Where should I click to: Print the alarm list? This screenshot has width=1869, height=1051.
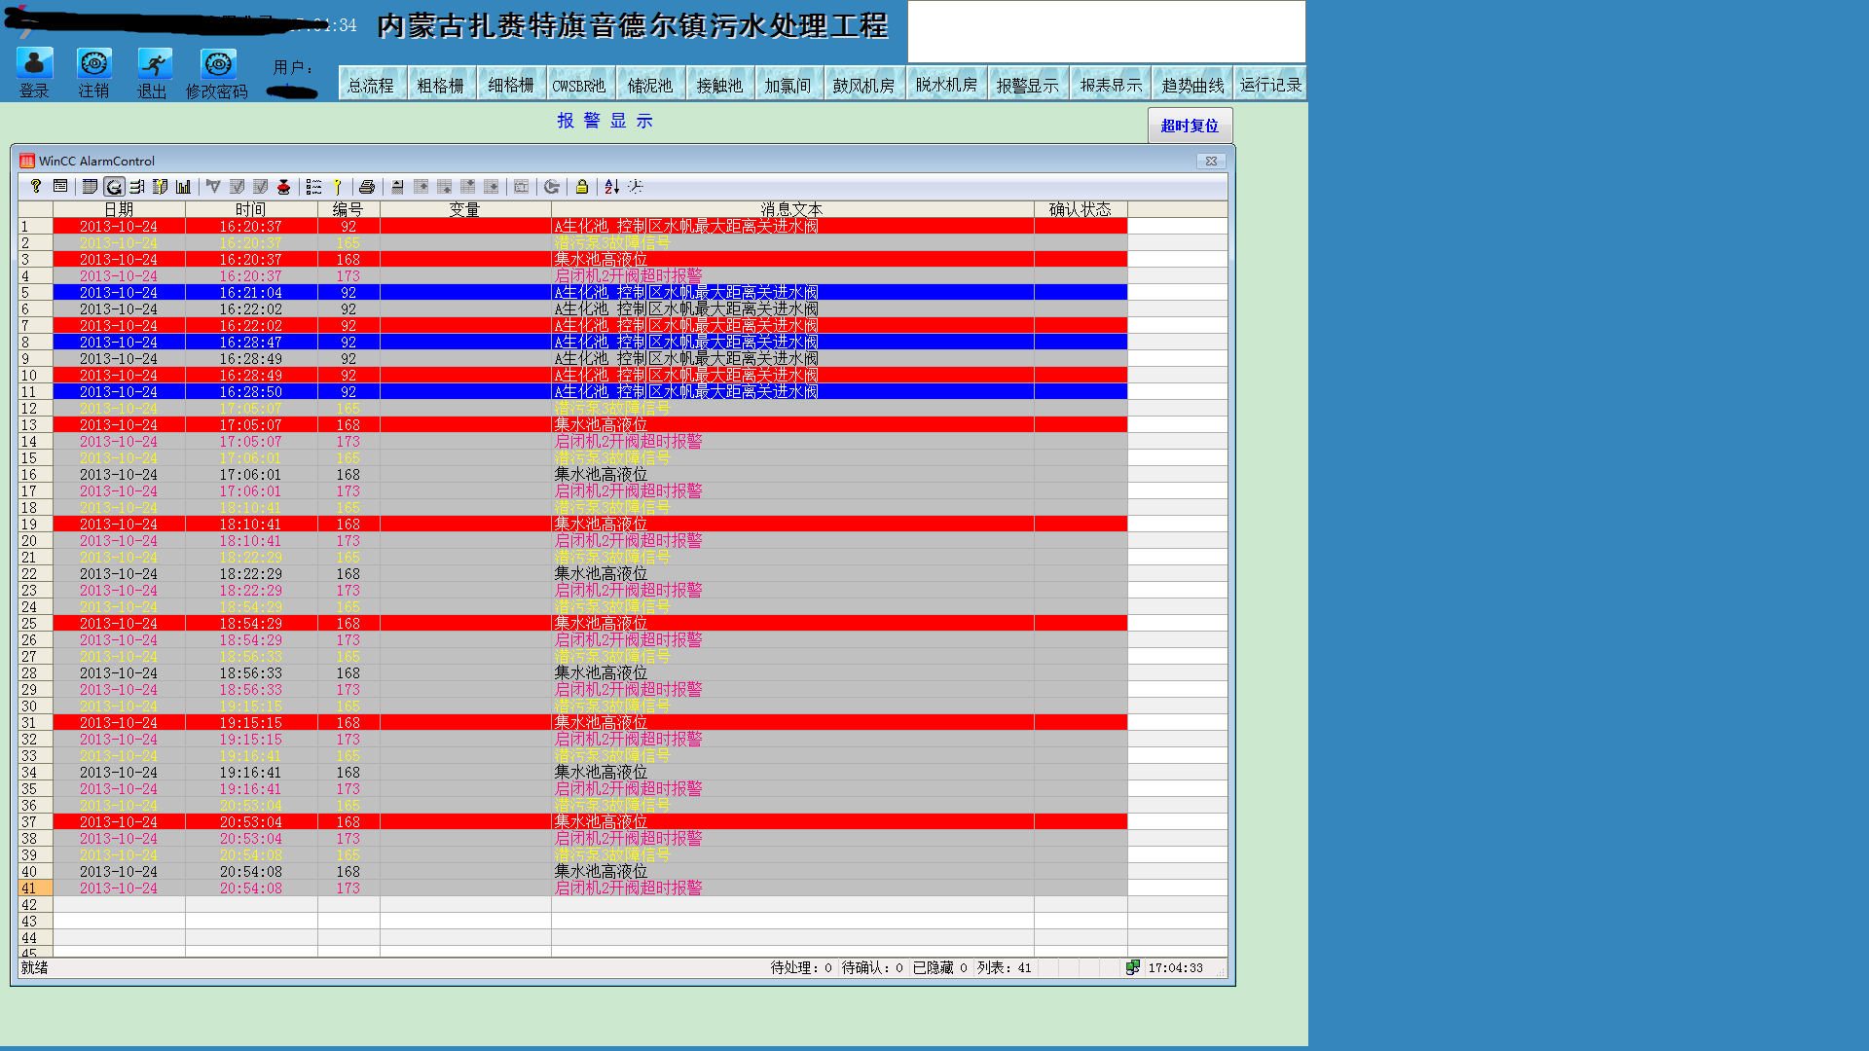click(x=367, y=187)
